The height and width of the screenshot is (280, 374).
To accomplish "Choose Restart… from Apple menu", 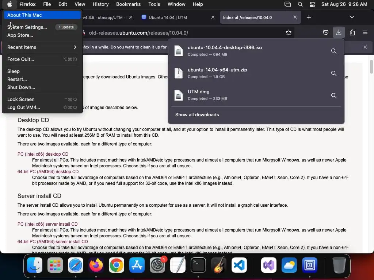I will tap(42, 79).
